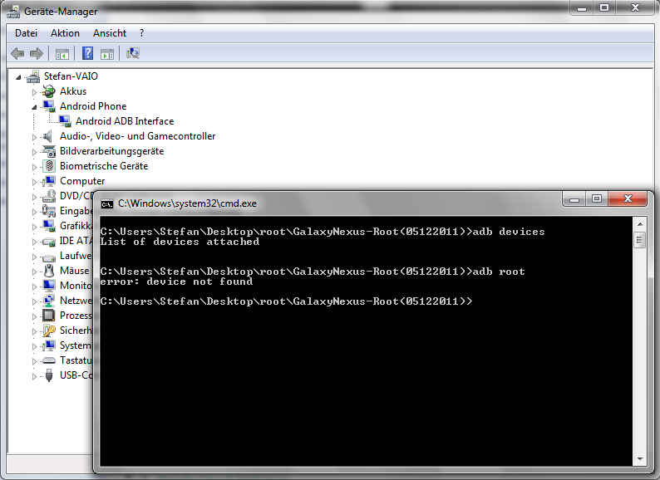This screenshot has width=660, height=480.
Task: Open Help via blue question mark icon
Action: click(87, 53)
